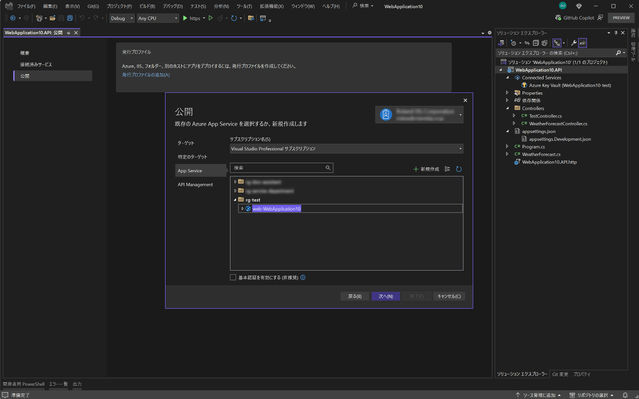The height and width of the screenshot is (399, 639).
Task: Select TestController.cs in Solution Explorer
Action: pyautogui.click(x=545, y=116)
